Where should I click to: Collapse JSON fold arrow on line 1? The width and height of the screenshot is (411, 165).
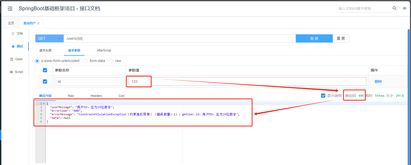[44, 104]
